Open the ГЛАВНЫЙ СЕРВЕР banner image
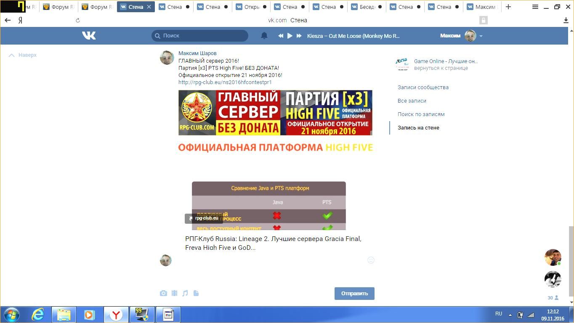The image size is (574, 323). click(x=275, y=113)
